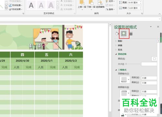Open WordArt Styles dialog launcher

point(75,14)
